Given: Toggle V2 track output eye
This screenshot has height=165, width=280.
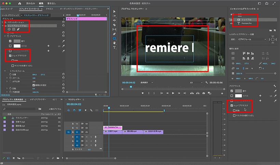Looking at the screenshot, I should tap(87, 128).
